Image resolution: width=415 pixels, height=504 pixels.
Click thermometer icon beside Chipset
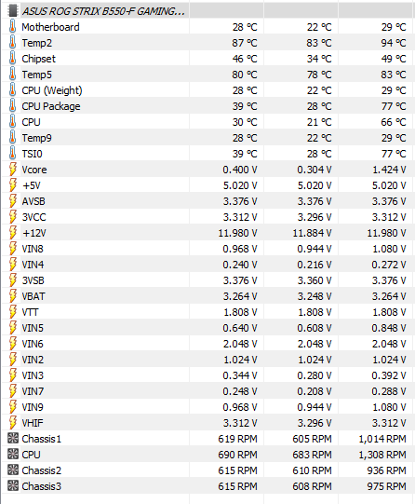tap(12, 59)
